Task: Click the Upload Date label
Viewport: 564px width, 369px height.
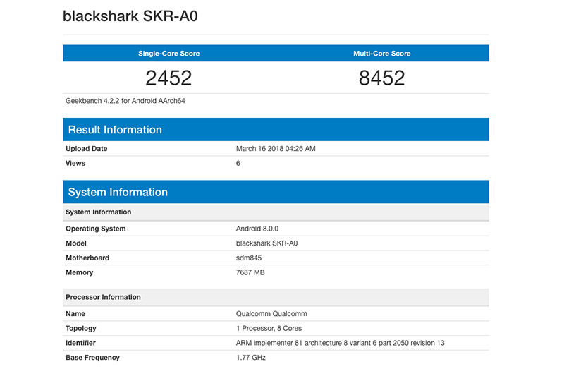Action: point(86,149)
